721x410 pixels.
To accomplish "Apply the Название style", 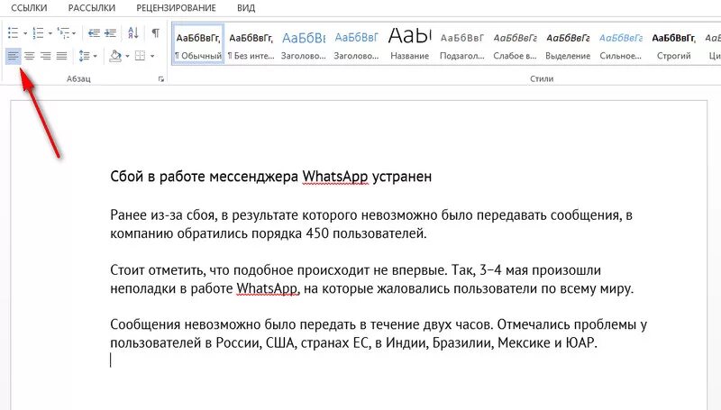I will (x=410, y=44).
